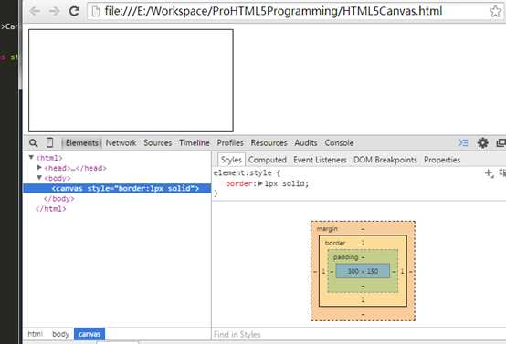Screen dimensions: 506x344
Task: Switch to the Console panel
Action: coord(339,143)
